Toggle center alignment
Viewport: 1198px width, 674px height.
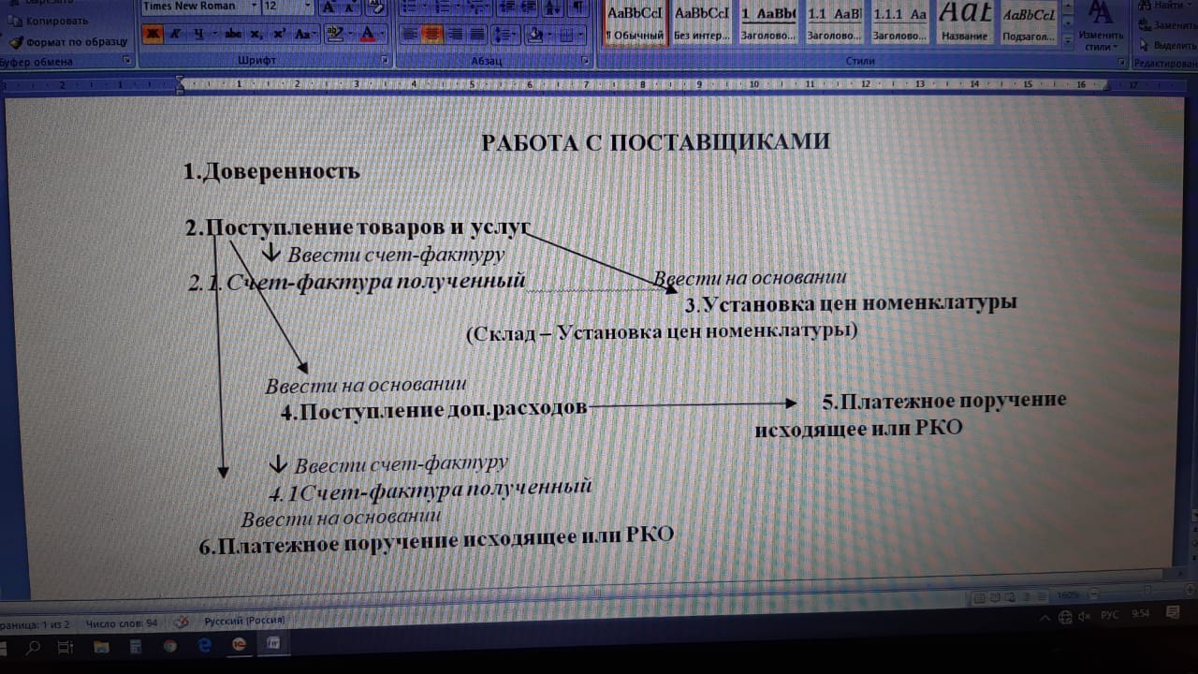click(432, 35)
